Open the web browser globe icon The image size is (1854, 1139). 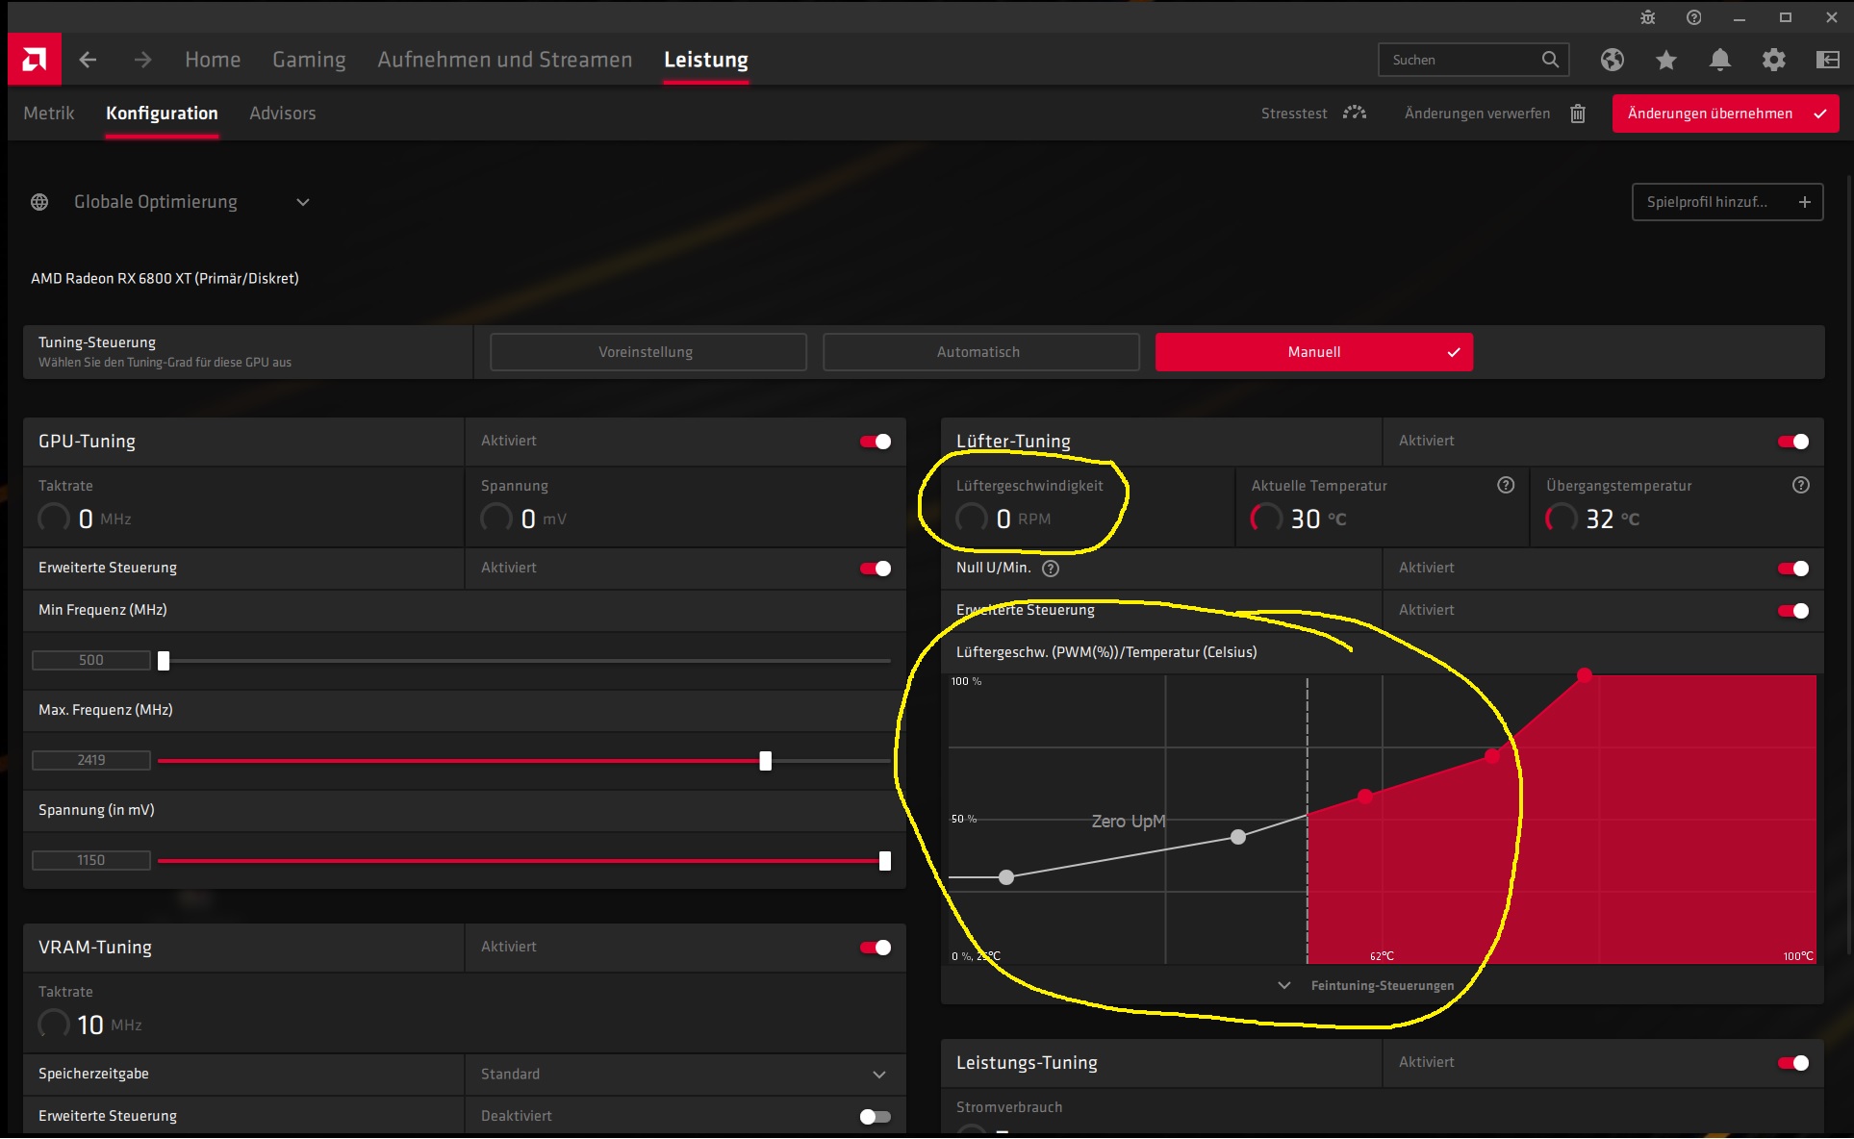(x=1613, y=60)
